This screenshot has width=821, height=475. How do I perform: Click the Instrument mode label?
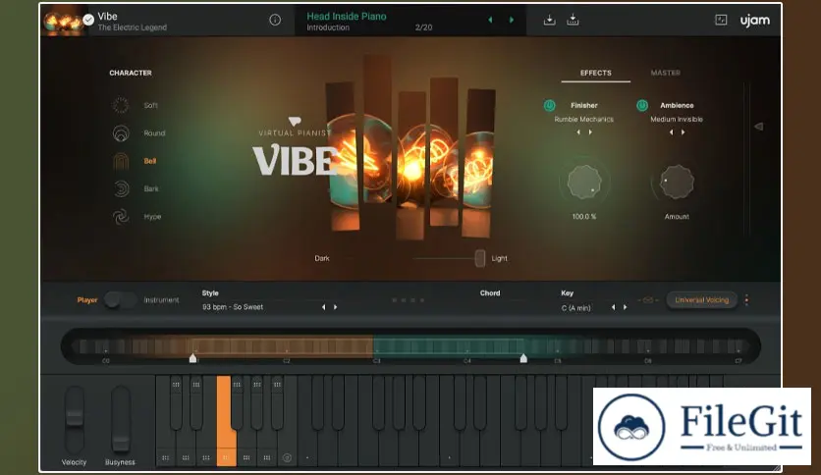[161, 299]
